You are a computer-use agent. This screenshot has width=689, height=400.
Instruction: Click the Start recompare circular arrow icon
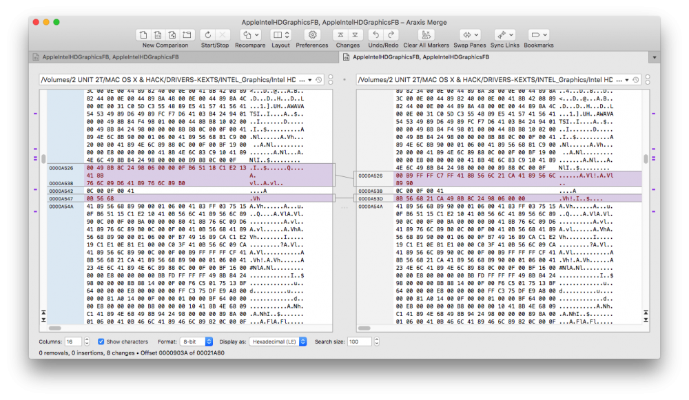tap(208, 34)
